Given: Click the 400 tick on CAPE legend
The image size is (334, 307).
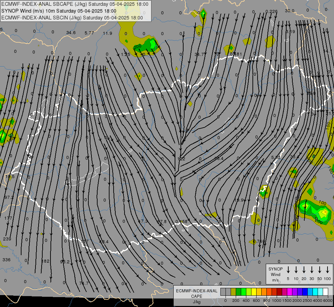Looking at the screenshot, I should [x=246, y=301].
